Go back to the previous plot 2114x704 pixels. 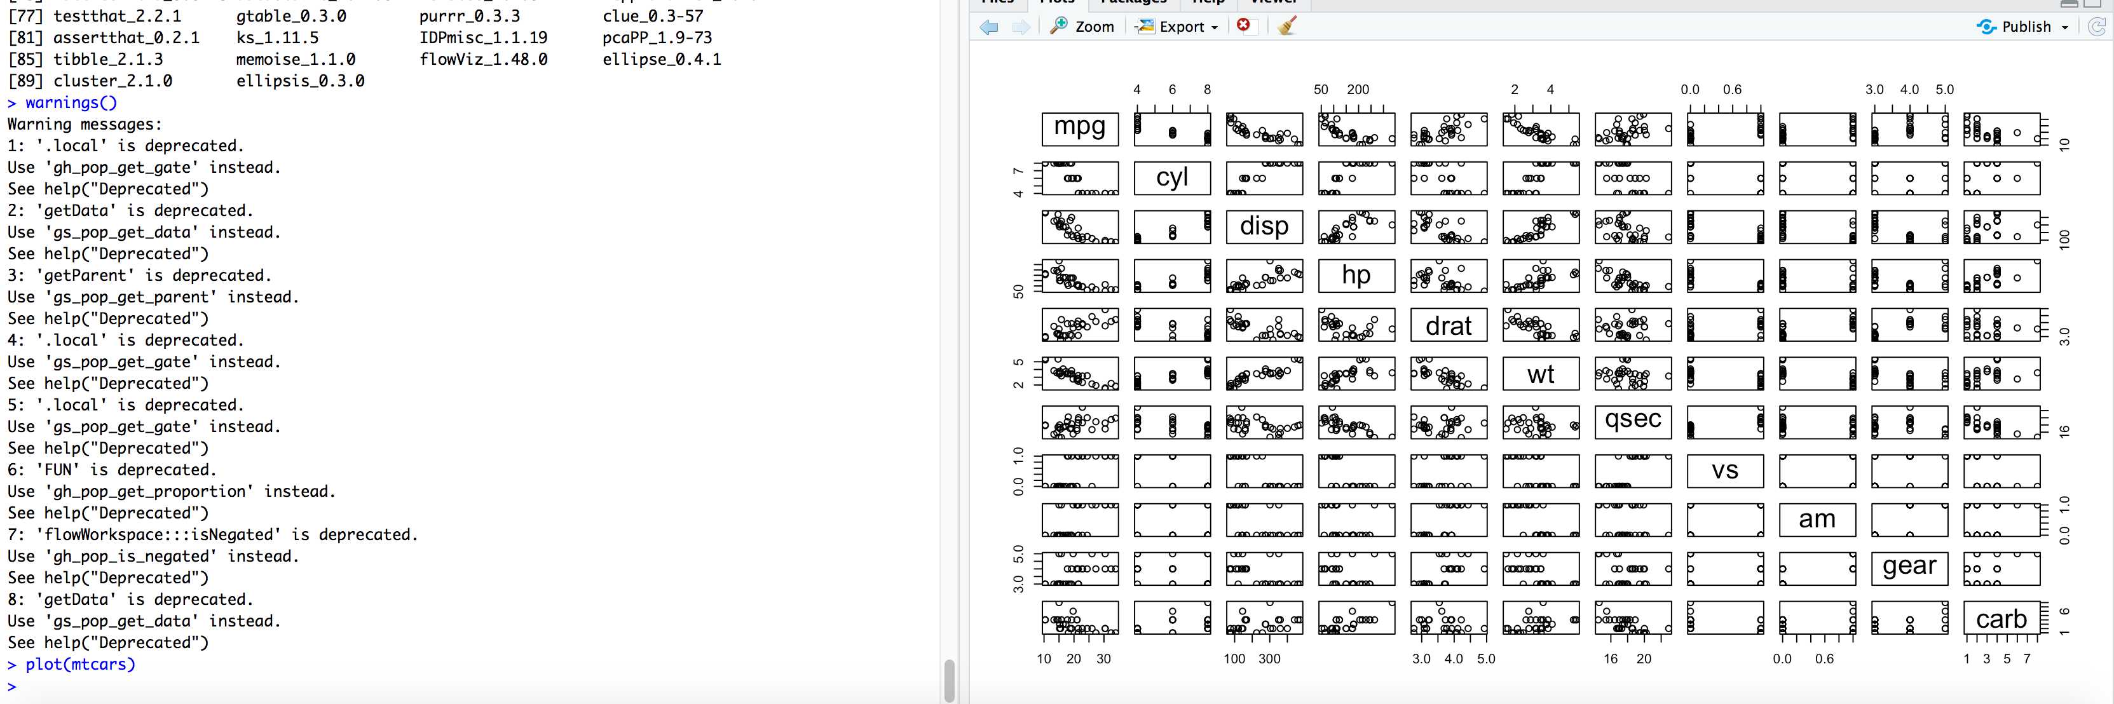[x=988, y=27]
